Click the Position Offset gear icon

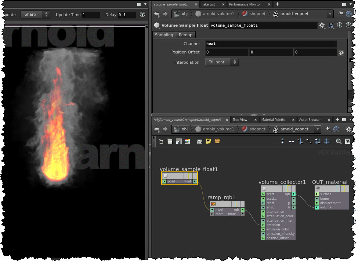[341, 53]
